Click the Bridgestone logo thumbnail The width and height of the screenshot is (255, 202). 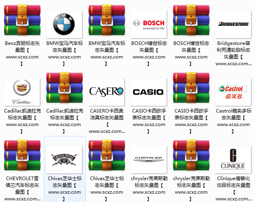point(233,24)
